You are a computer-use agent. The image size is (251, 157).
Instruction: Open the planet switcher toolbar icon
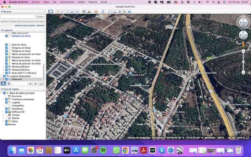pos(96,12)
